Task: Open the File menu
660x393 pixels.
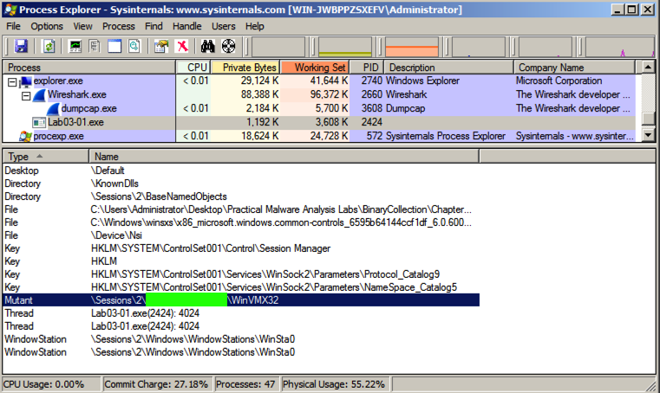Action: pos(13,26)
